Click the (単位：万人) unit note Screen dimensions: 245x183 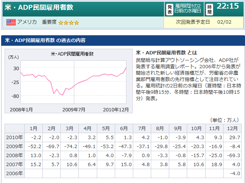(x=224, y=120)
